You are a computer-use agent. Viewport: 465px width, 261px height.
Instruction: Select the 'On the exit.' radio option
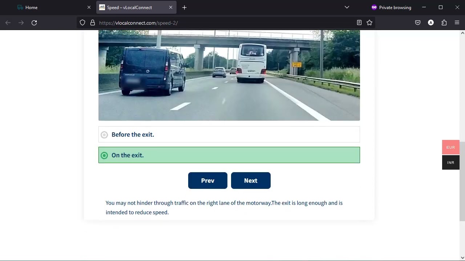[x=229, y=155]
